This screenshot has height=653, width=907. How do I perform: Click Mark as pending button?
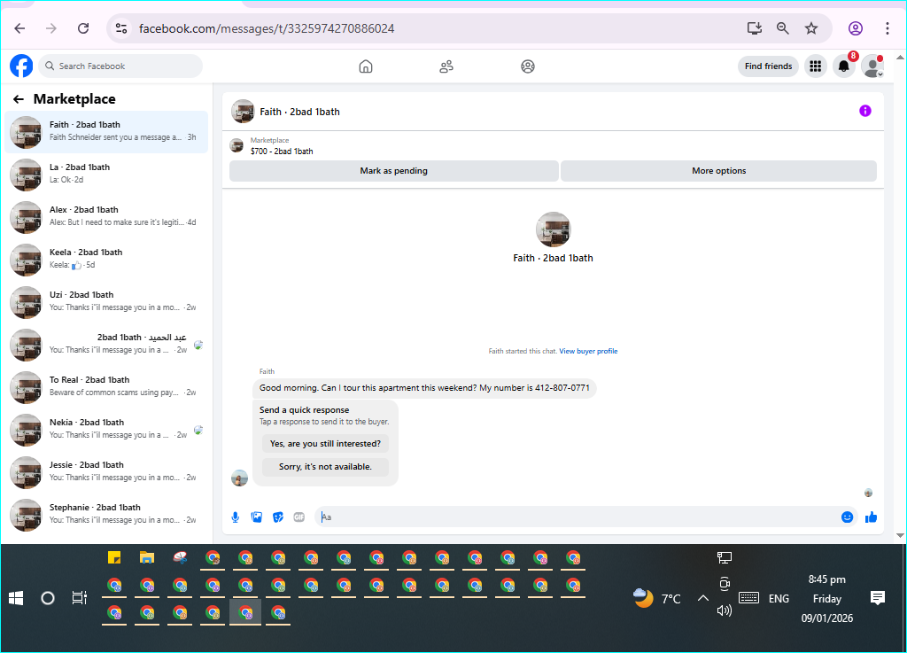pyautogui.click(x=394, y=171)
